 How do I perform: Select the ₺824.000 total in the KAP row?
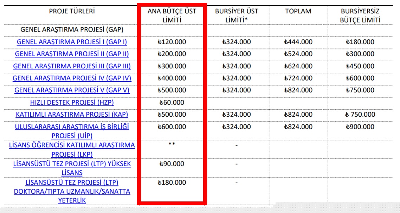(298, 114)
